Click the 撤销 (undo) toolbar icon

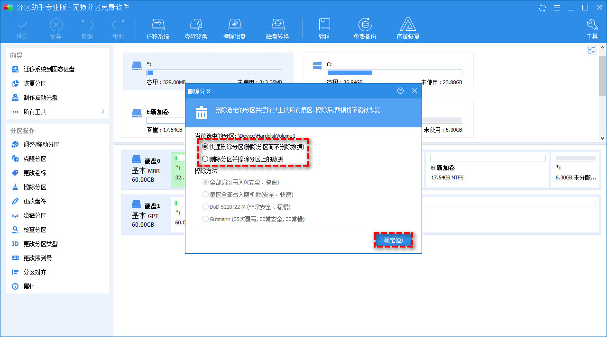[87, 29]
